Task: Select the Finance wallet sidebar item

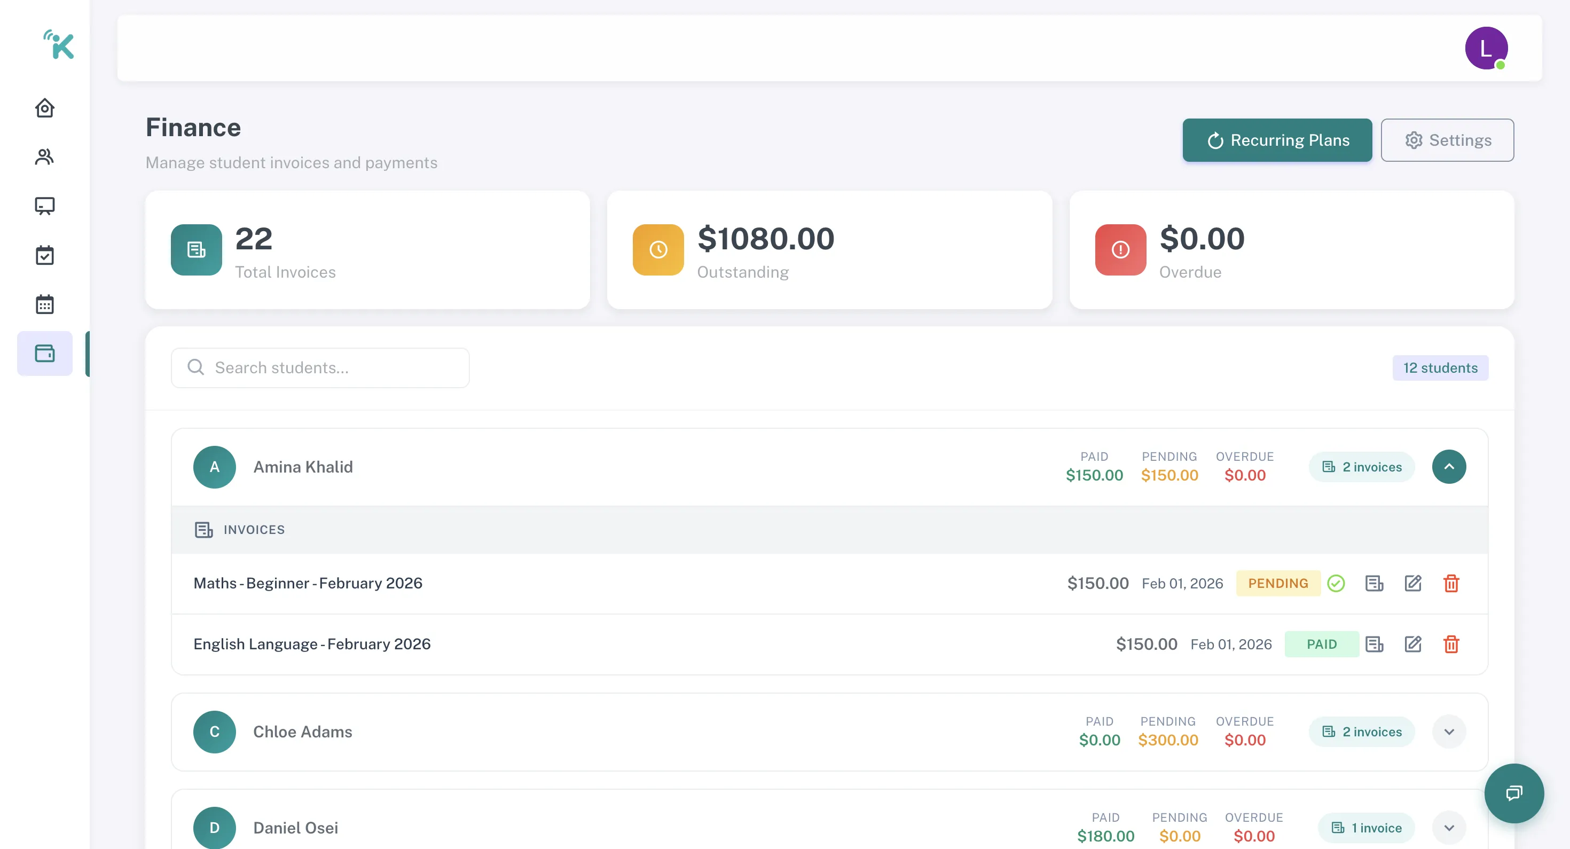Action: coord(44,353)
